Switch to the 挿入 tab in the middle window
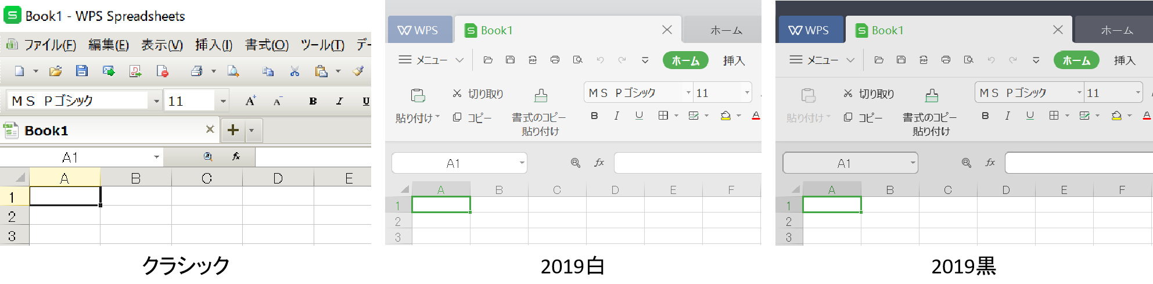The height and width of the screenshot is (284, 1153). pyautogui.click(x=734, y=60)
